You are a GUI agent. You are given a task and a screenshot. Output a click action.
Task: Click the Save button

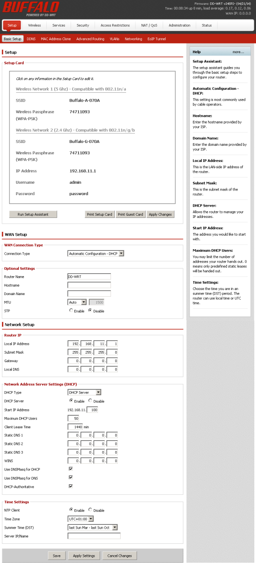tap(57, 556)
